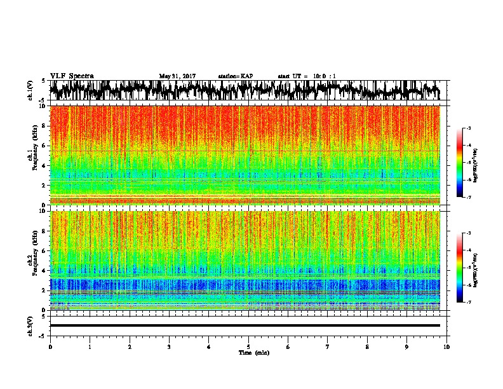503x389 pixels.
Task: Click '-3' on the ch.1 colorbar
Action: [469, 128]
